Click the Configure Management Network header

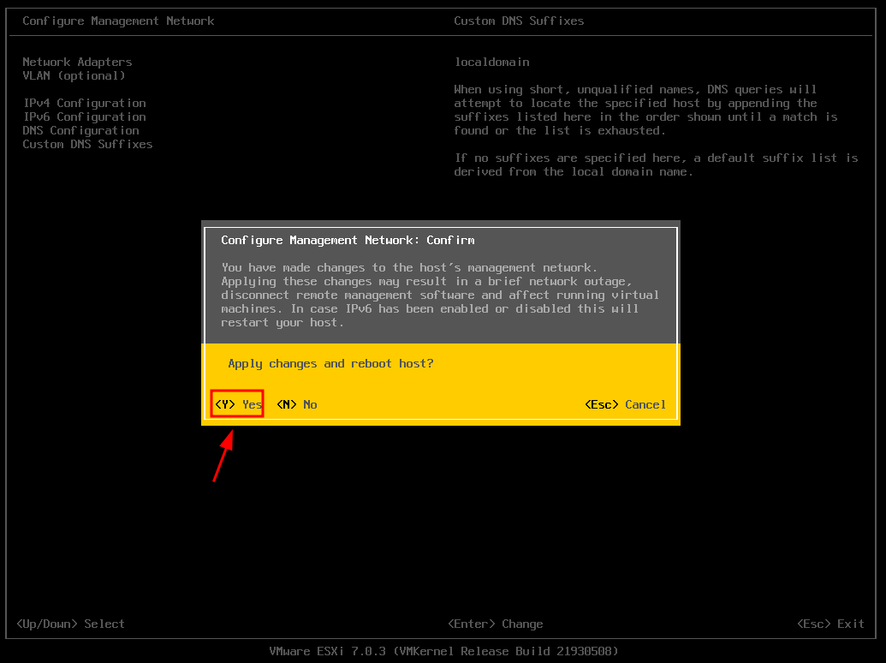pos(118,21)
